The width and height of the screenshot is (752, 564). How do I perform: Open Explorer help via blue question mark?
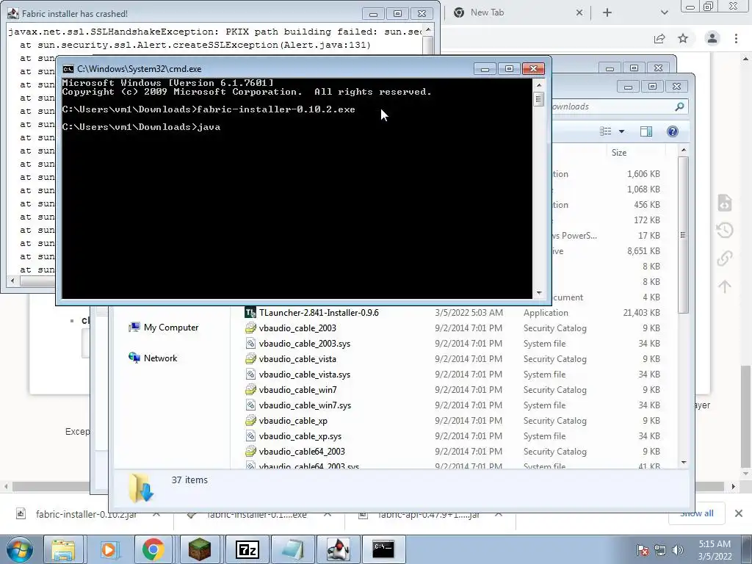(673, 131)
